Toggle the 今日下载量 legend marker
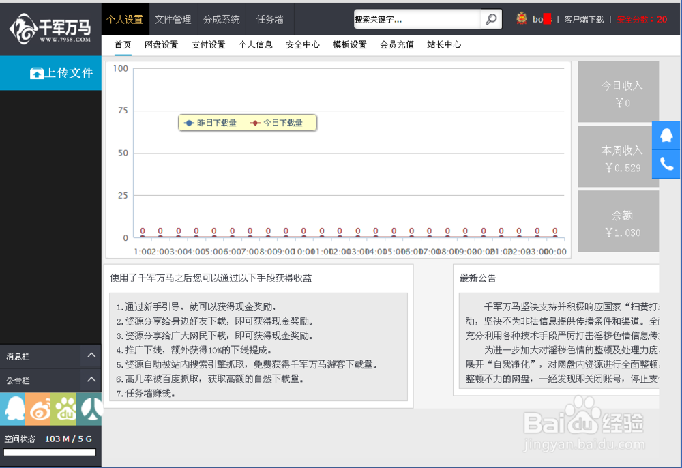The width and height of the screenshot is (682, 468). pyautogui.click(x=255, y=123)
